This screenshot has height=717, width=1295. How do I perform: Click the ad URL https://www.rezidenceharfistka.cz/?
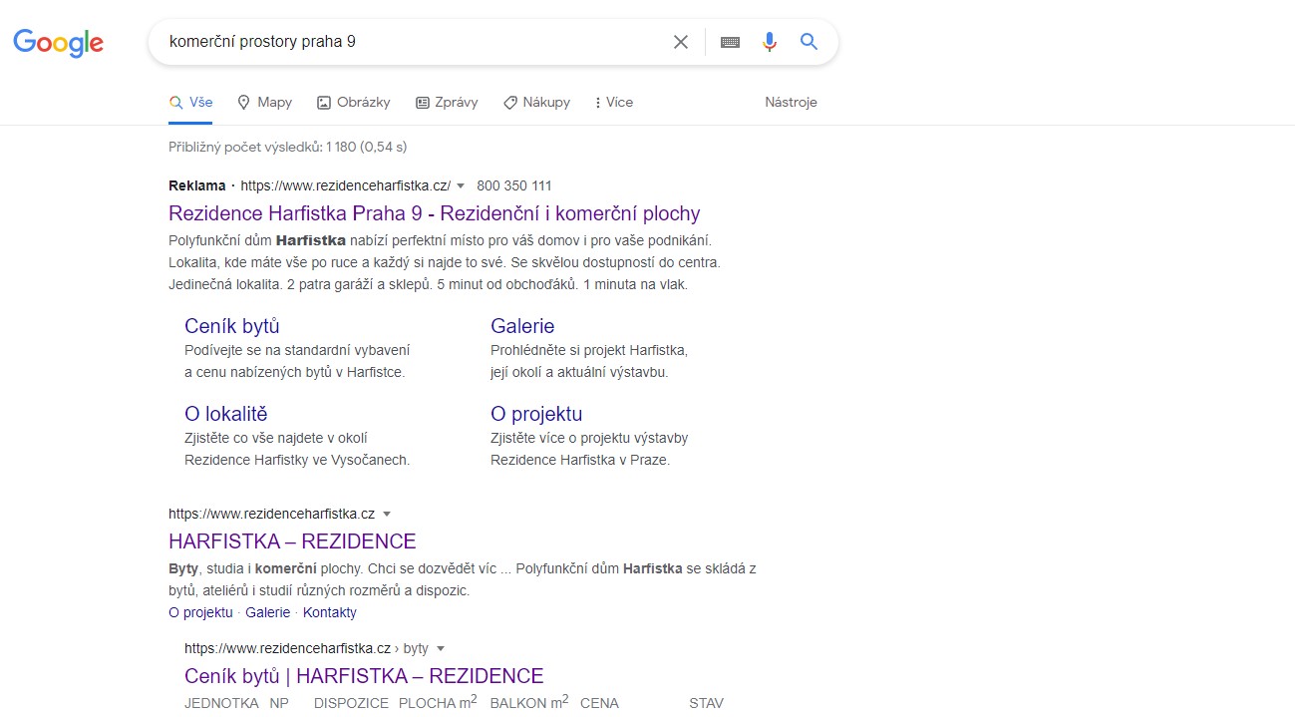point(346,185)
